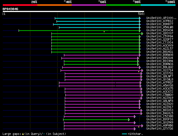Screen dimensions: 178x136
Task: Click the orange ~40% legend segment
Action: (x=55, y=5)
